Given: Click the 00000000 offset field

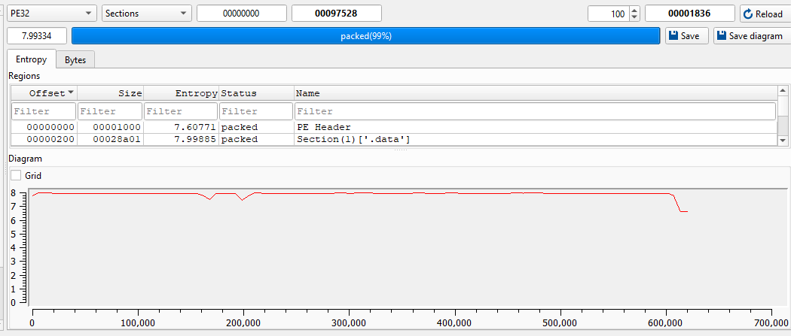Looking at the screenshot, I should tap(241, 14).
